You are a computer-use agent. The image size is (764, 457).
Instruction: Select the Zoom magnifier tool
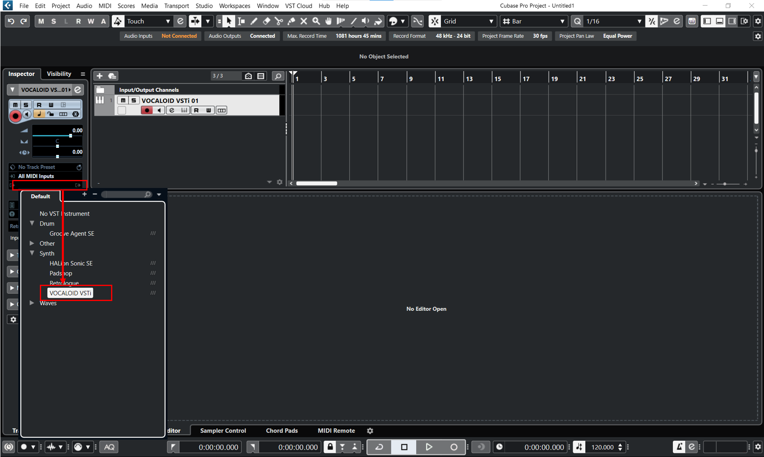tap(316, 21)
